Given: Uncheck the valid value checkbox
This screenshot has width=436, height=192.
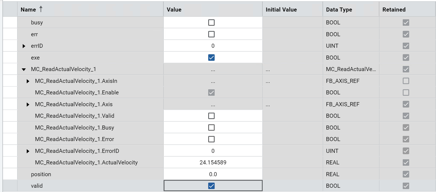Looking at the screenshot, I should tap(211, 186).
